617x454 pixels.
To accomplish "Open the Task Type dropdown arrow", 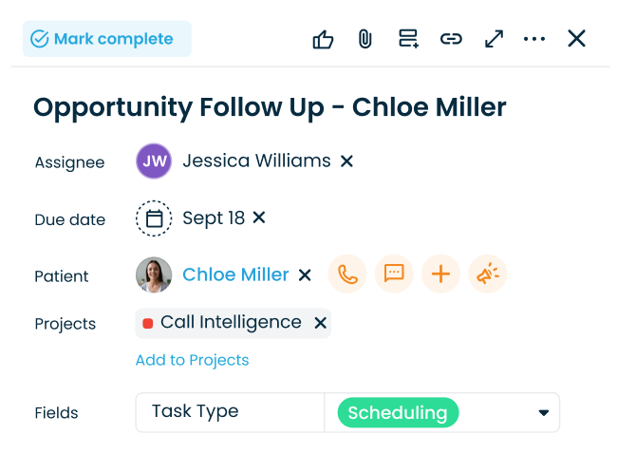I will click(544, 413).
